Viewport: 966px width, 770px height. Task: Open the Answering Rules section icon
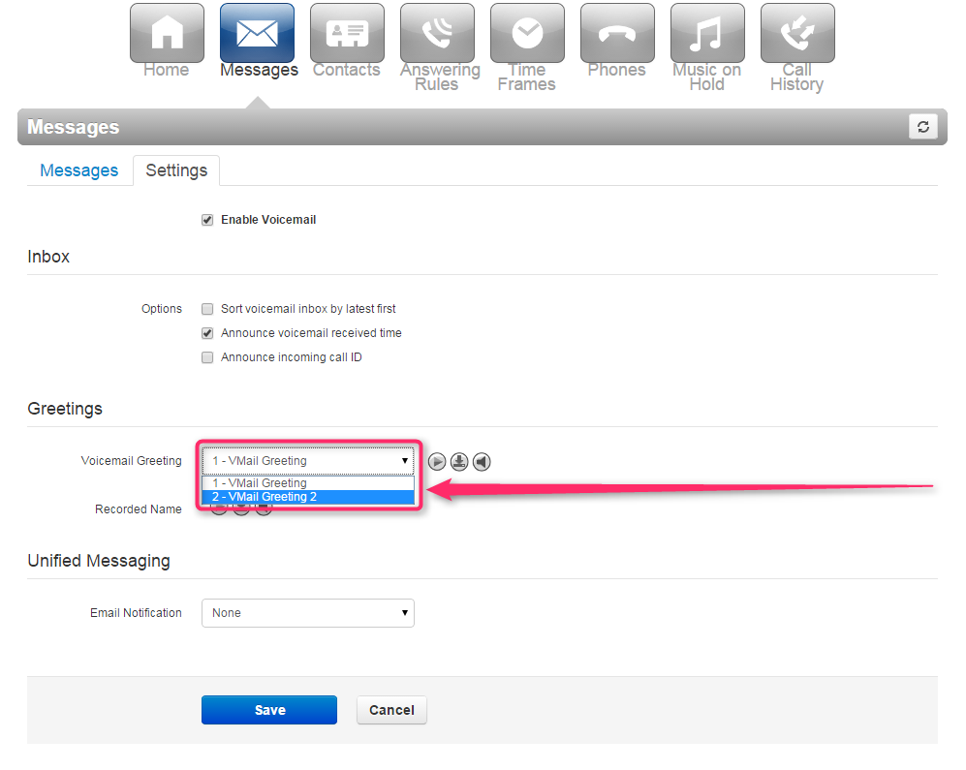coord(438,33)
